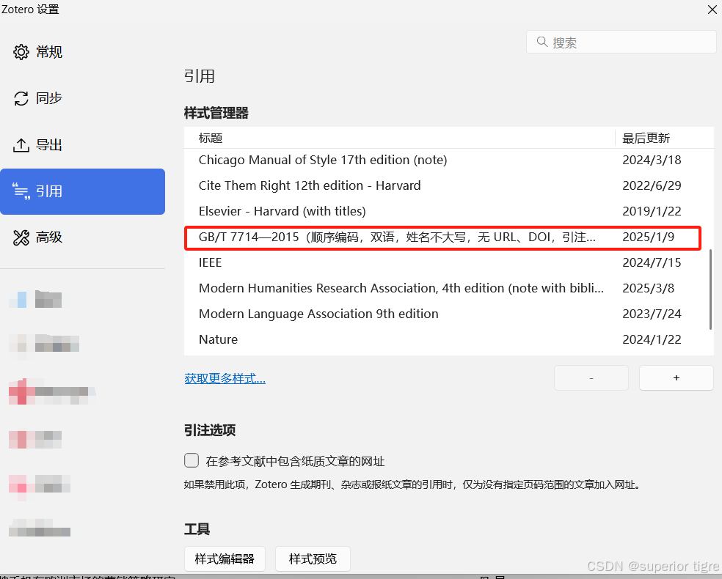
Task: Click the tools icon for 高级
Action: click(x=21, y=237)
